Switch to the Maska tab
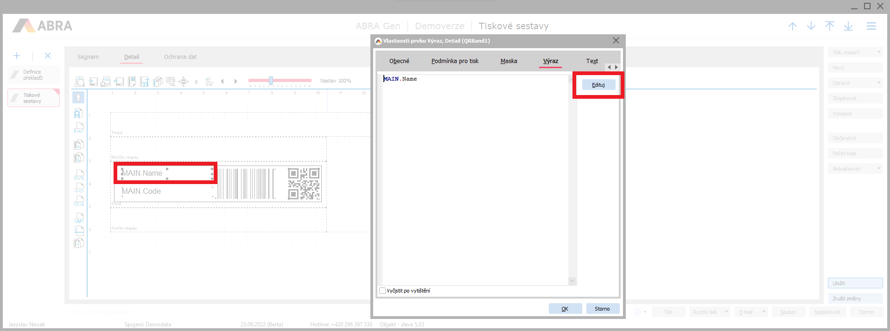Image resolution: width=890 pixels, height=331 pixels. [509, 61]
